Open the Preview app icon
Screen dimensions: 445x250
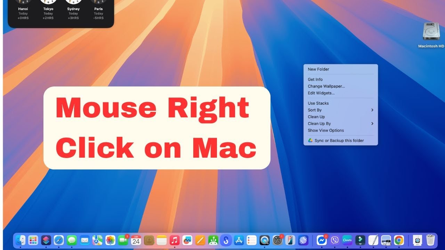tap(386, 240)
